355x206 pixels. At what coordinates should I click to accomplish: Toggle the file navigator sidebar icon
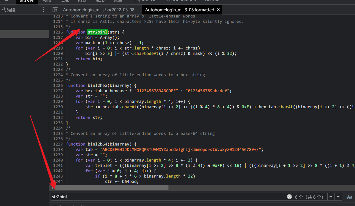[x=55, y=10]
